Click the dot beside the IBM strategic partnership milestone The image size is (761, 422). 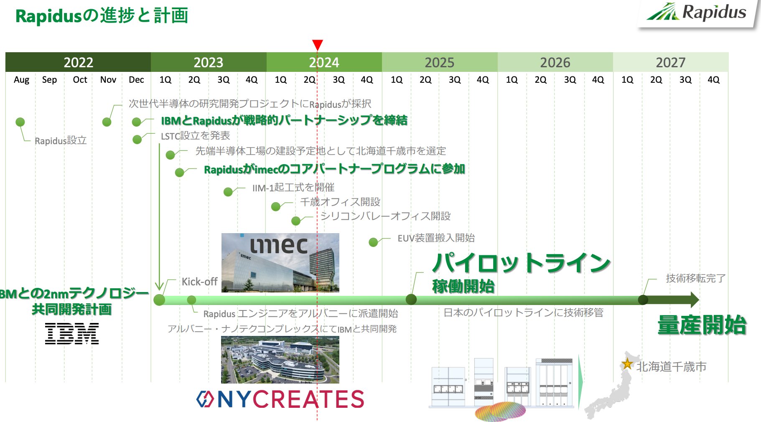pos(137,122)
